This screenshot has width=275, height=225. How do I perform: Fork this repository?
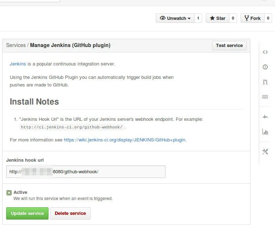point(253,18)
